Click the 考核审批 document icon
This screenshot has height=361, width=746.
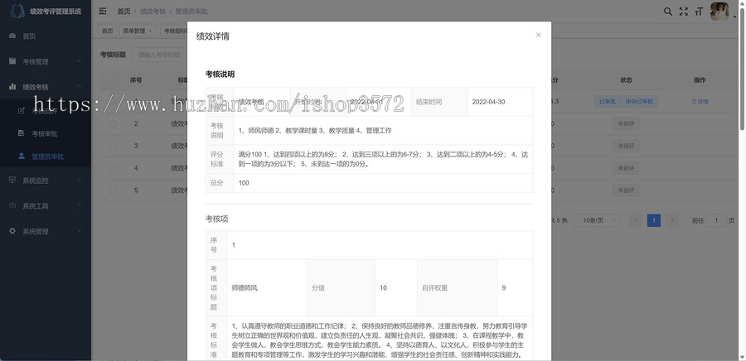tap(21, 133)
